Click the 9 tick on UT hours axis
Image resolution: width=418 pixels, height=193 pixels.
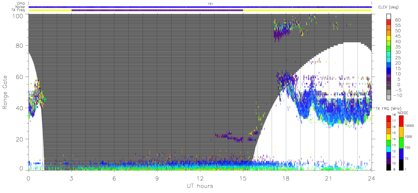(x=157, y=178)
